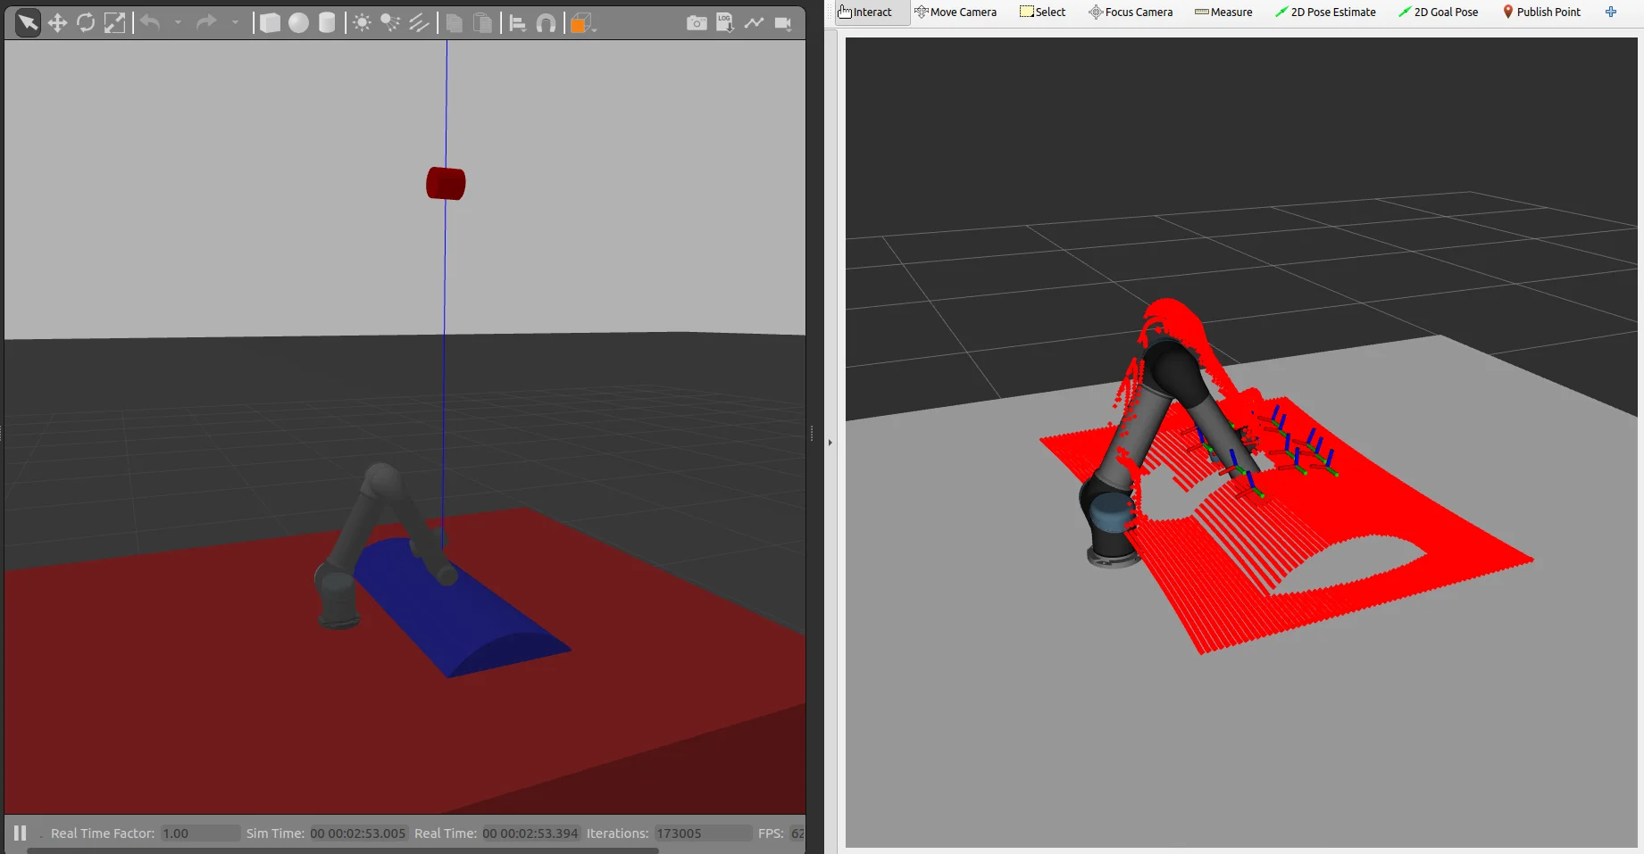Click the Sim Time field

pyautogui.click(x=357, y=833)
